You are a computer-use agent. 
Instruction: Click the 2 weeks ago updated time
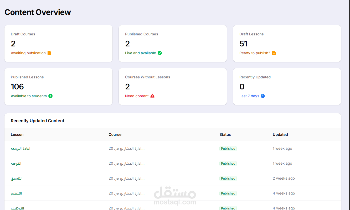284,178
